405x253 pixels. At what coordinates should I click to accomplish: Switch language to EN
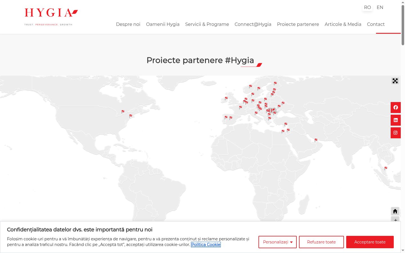tap(380, 7)
